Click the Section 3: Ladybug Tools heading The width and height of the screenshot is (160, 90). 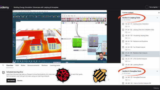tap(131, 18)
